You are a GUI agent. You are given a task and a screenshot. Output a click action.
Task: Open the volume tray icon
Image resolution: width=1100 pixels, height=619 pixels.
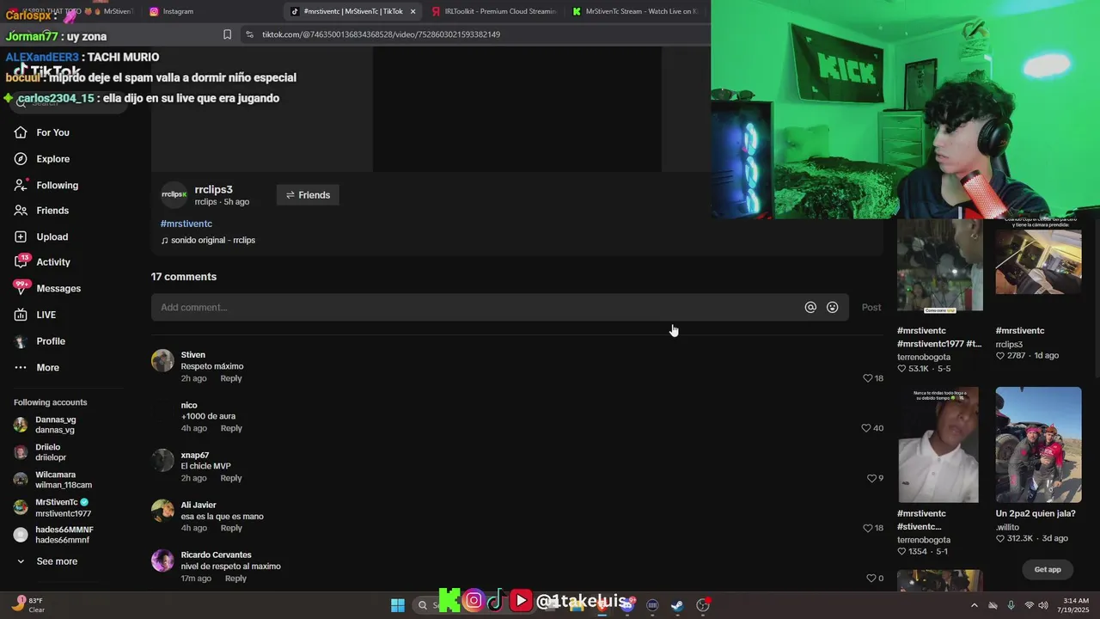[x=1043, y=605]
